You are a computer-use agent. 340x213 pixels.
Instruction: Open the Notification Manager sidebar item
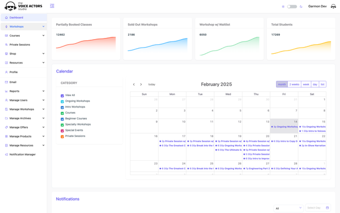[x=24, y=155]
